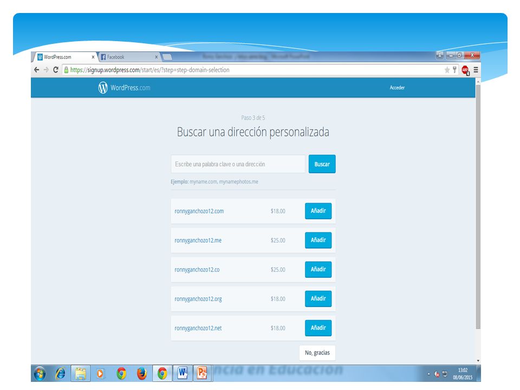This screenshot has width=520, height=390.
Task: Add the ronnyganchozo12.org domain
Action: click(x=318, y=298)
